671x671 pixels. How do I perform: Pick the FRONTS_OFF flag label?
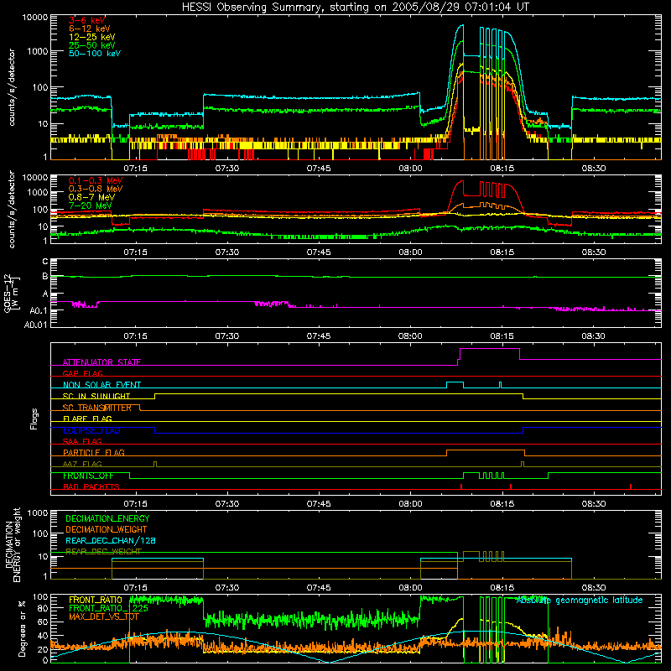pos(88,476)
